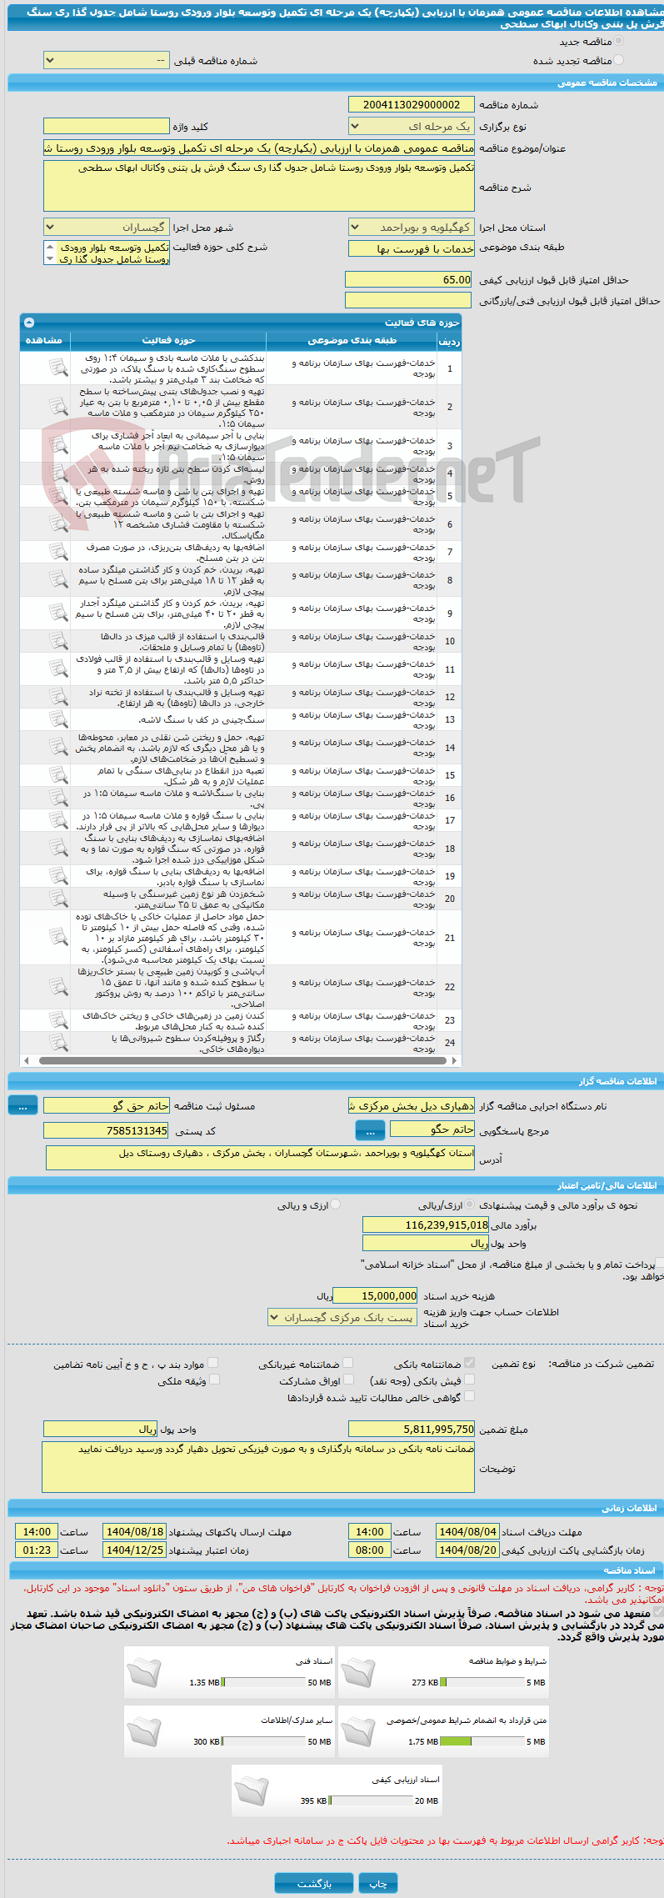Click the اسناد فنی size progress bar
The image size is (664, 1898).
[x=262, y=1682]
